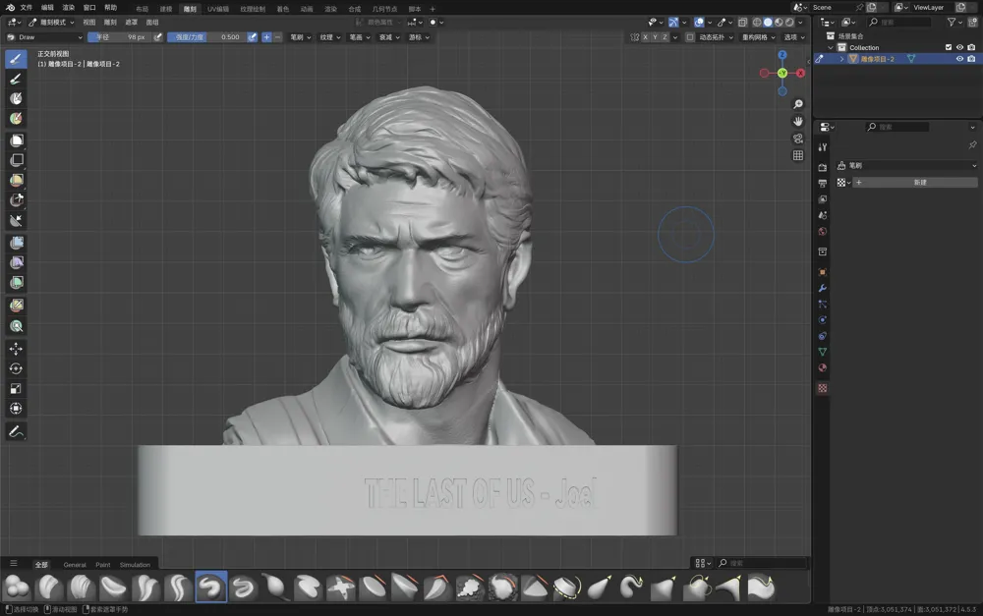983x616 pixels.
Task: Open the 选项 options dropdown
Action: (x=794, y=37)
